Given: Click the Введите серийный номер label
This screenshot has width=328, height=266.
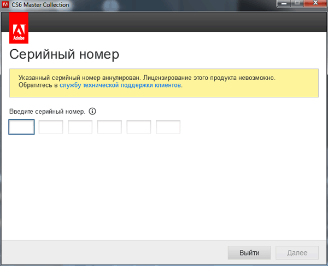Looking at the screenshot, I should 47,112.
